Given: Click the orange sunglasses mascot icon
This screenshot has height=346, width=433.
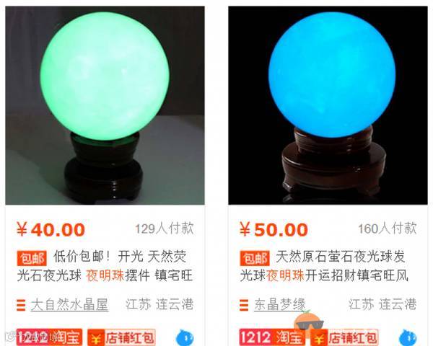Looking at the screenshot, I should 308,320.
